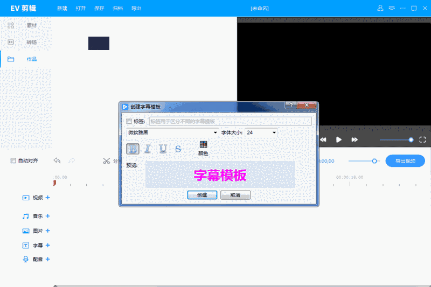
Task: Add a new 字幕 track item
Action: tap(48, 245)
